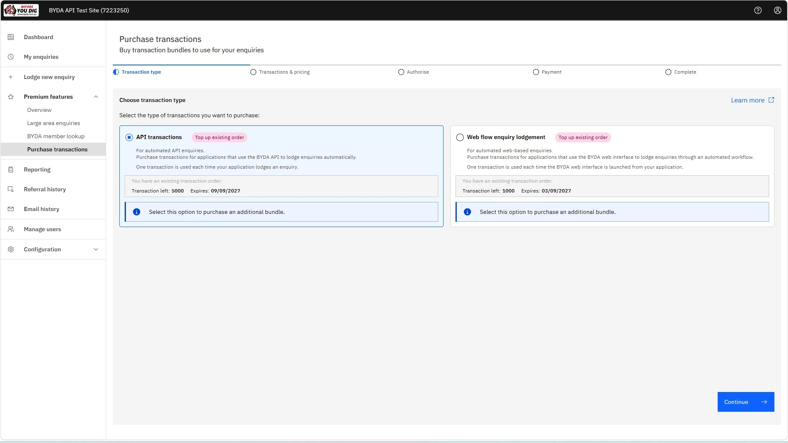Viewport: 788px width, 443px height.
Task: Select the API transactions radio button
Action: tap(129, 137)
